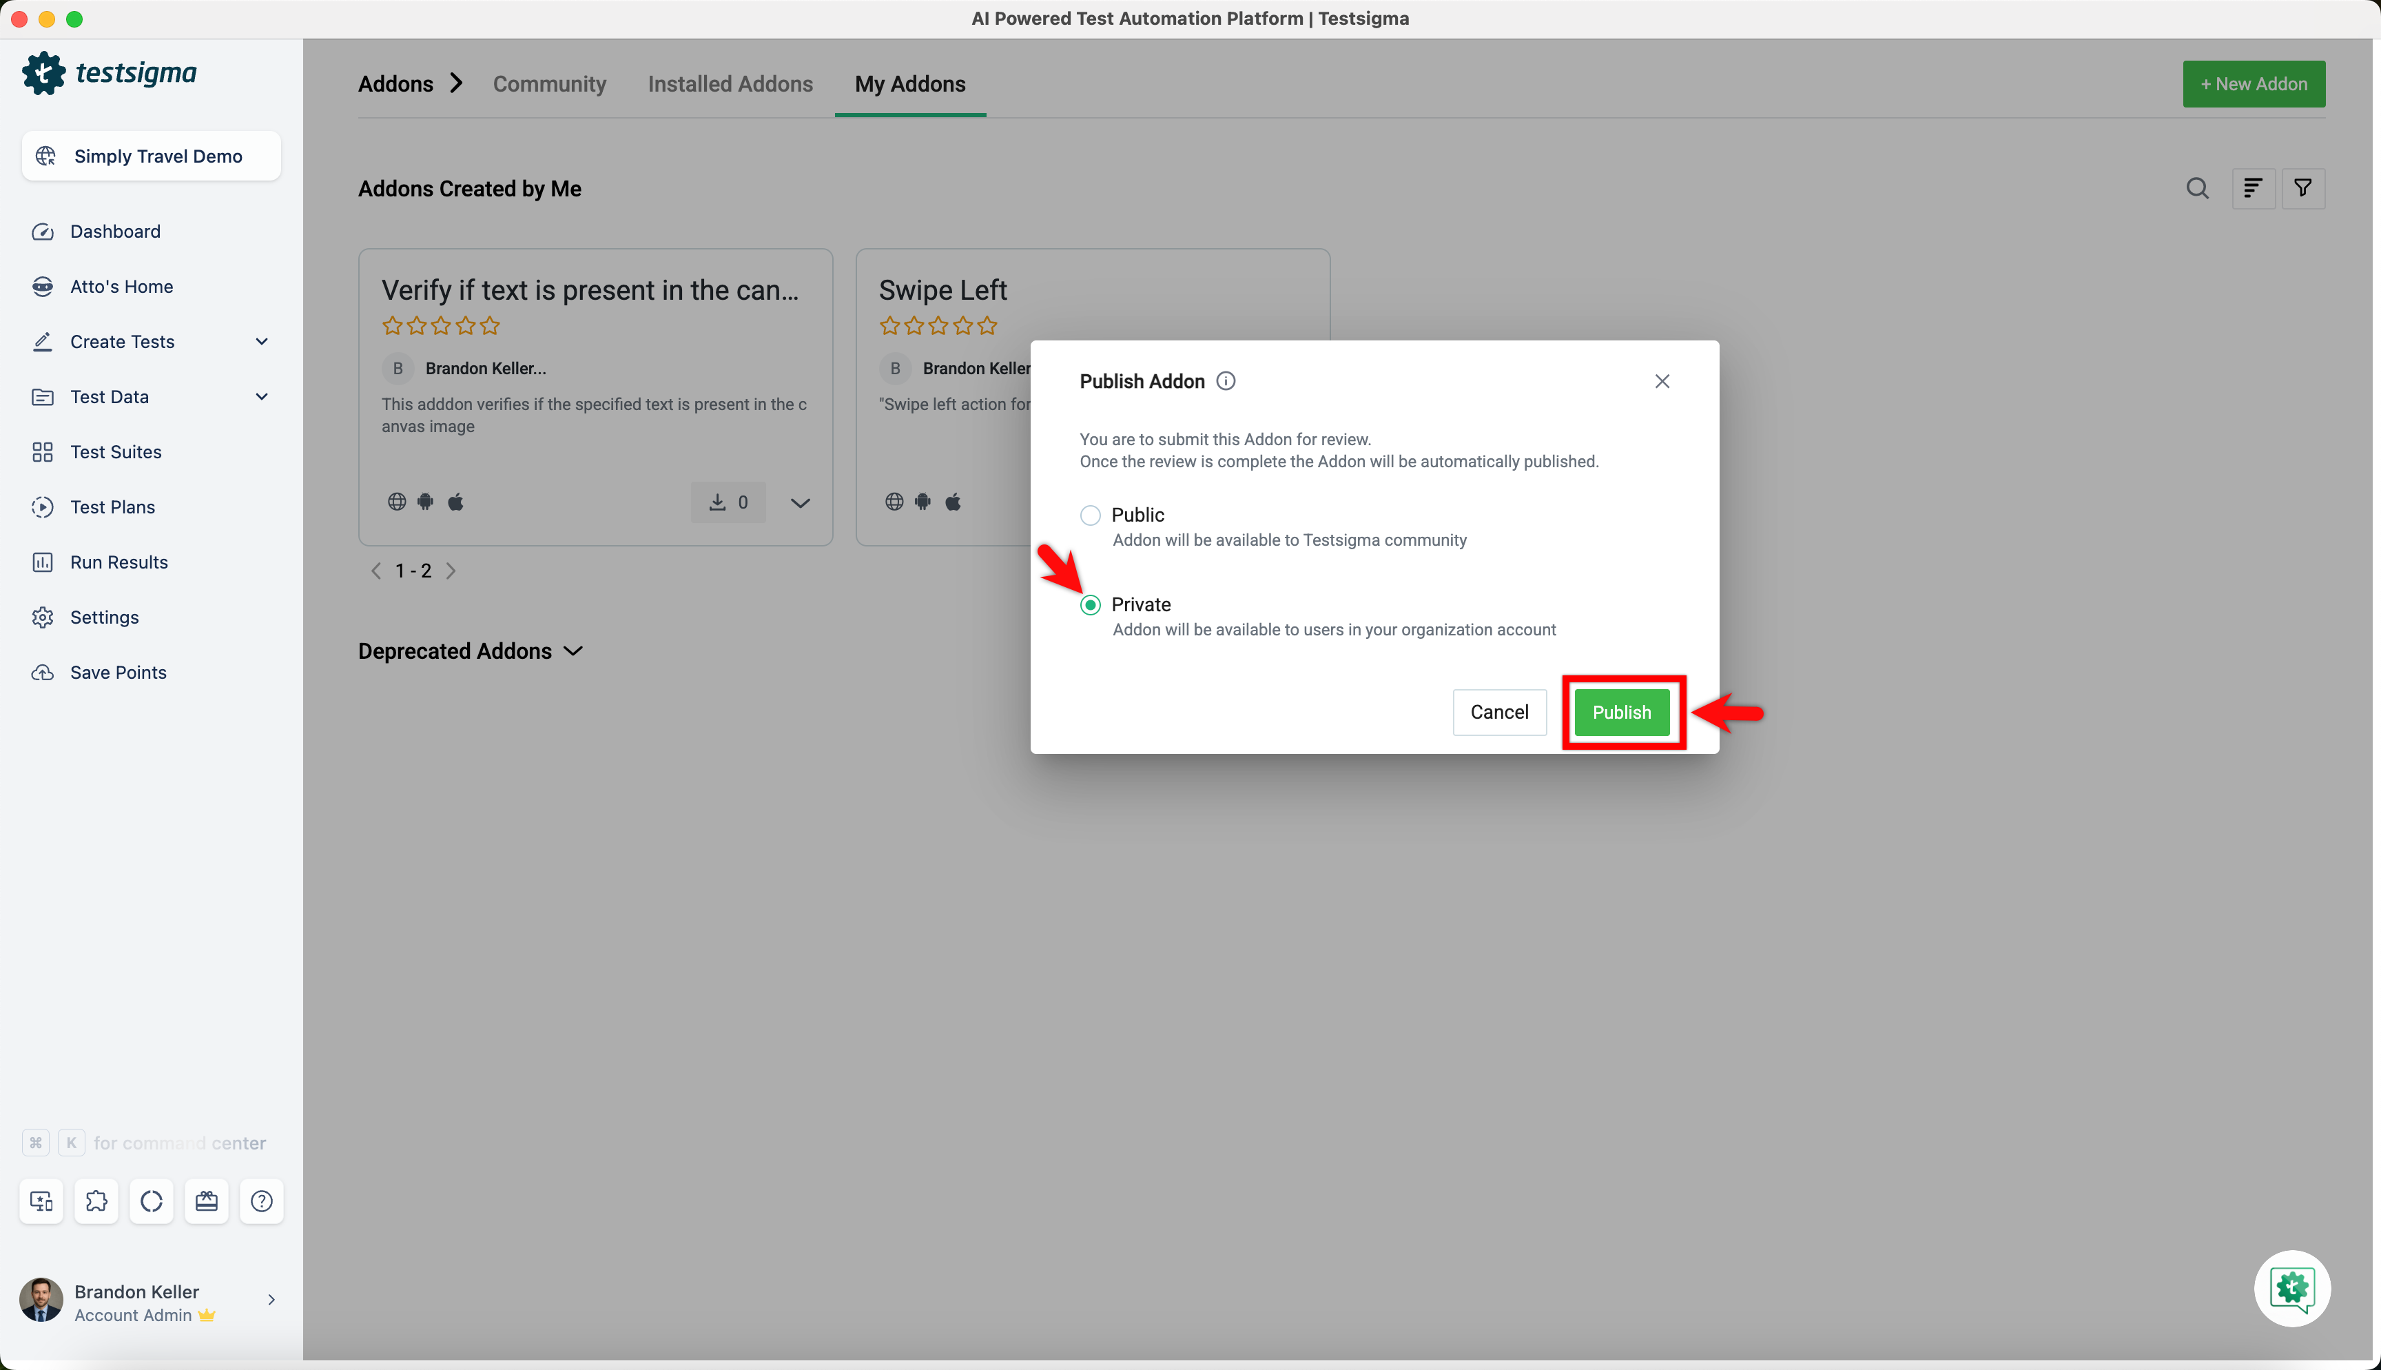
Task: Switch to the Community tab
Action: pyautogui.click(x=549, y=84)
